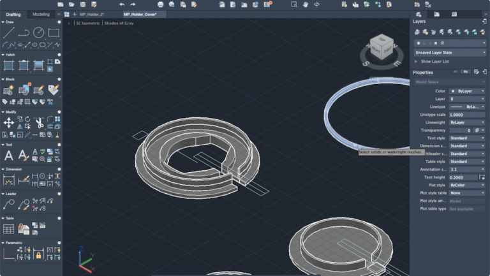The height and width of the screenshot is (276, 490).
Task: Activate the Move tool in Modify panel
Action: click(8, 122)
